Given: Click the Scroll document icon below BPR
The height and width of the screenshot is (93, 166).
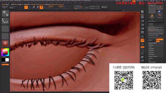Looking at the screenshot, I should tap(142, 17).
